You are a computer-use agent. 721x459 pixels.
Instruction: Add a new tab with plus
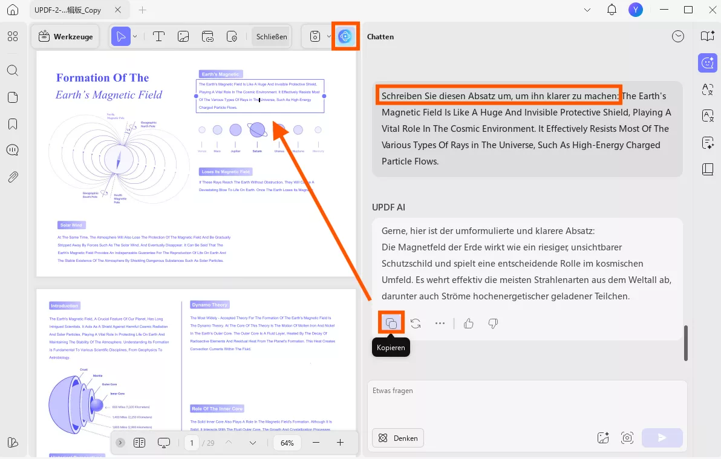coord(143,10)
